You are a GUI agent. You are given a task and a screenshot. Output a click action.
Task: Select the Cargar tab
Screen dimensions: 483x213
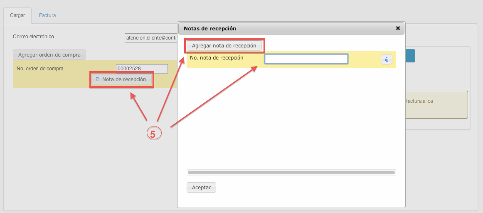(17, 15)
